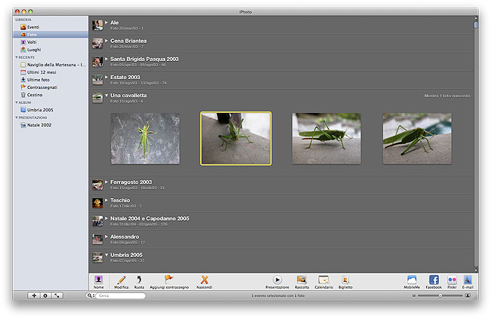This screenshot has height=318, width=491.
Task: Share to MobileMe
Action: [412, 282]
